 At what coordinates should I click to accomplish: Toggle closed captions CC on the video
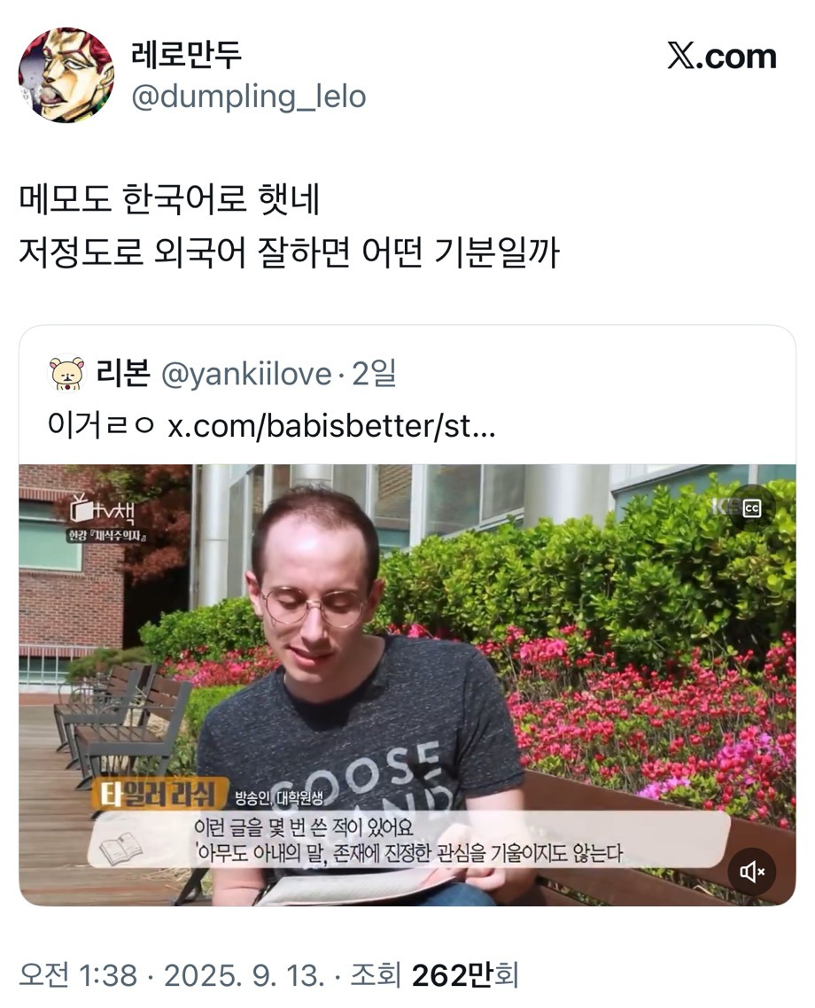click(751, 508)
